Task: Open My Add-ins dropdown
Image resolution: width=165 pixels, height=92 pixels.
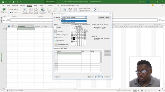Action: tap(14, 13)
